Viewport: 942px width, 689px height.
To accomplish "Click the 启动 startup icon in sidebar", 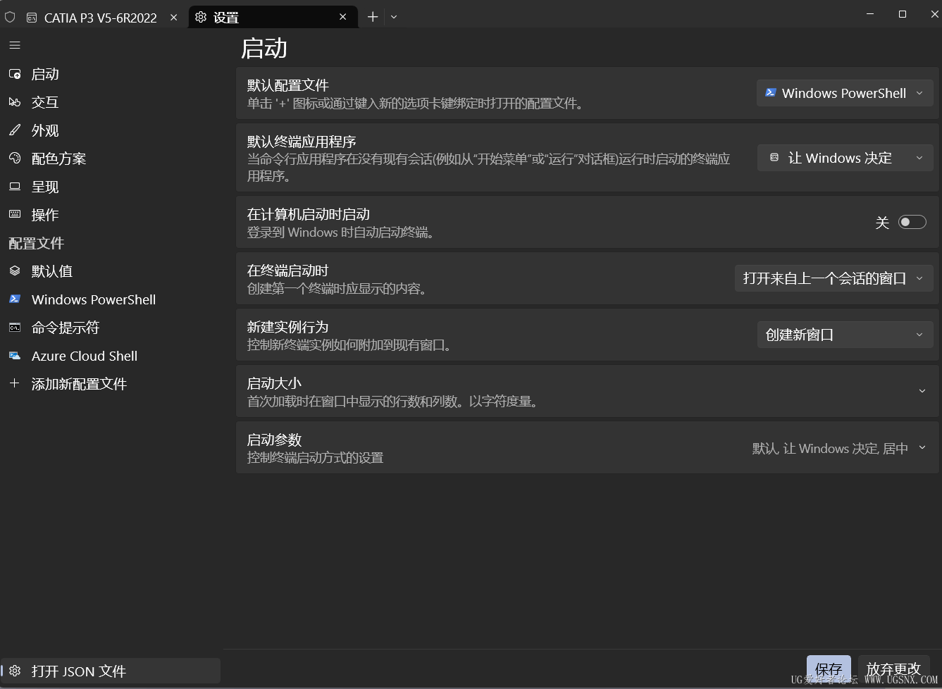I will 15,74.
